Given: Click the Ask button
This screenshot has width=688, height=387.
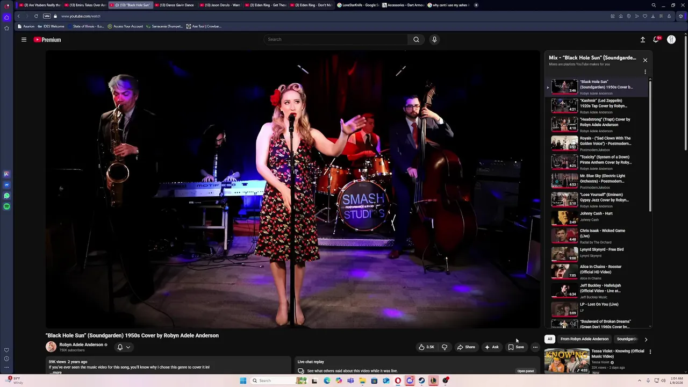Looking at the screenshot, I should pyautogui.click(x=492, y=347).
